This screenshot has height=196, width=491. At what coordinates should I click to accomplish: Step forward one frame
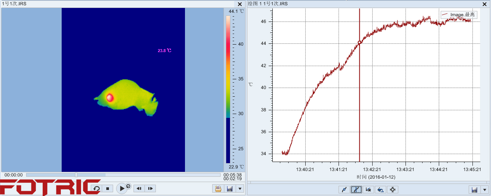point(150,188)
